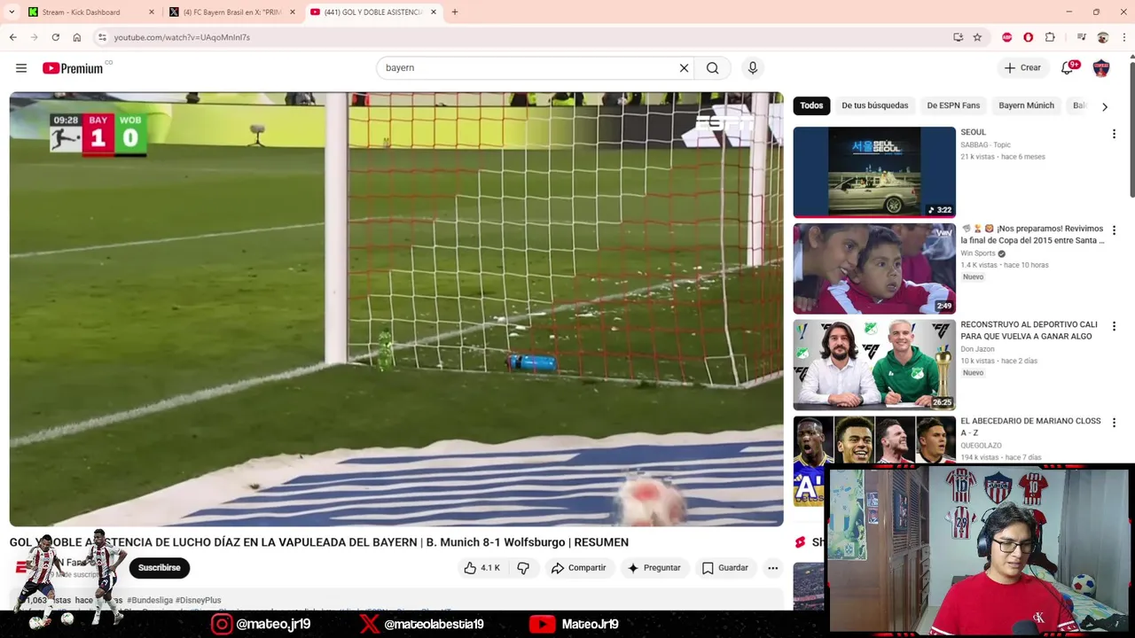Click the Guardar save button
1135x638 pixels.
point(725,568)
